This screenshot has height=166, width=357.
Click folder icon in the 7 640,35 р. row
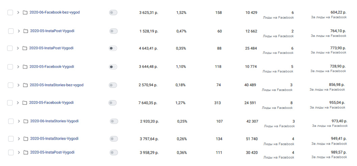[x=25, y=103]
